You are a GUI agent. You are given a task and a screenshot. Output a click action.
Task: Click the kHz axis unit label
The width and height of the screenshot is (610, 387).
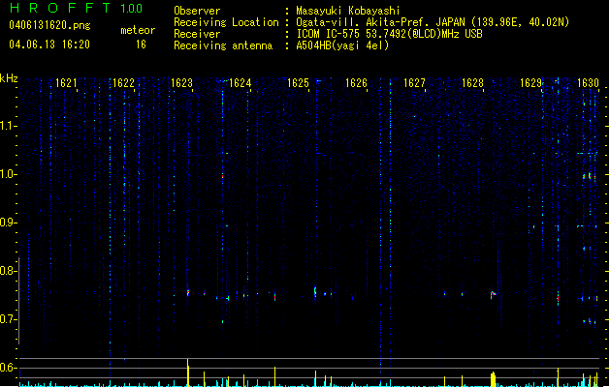coord(9,78)
